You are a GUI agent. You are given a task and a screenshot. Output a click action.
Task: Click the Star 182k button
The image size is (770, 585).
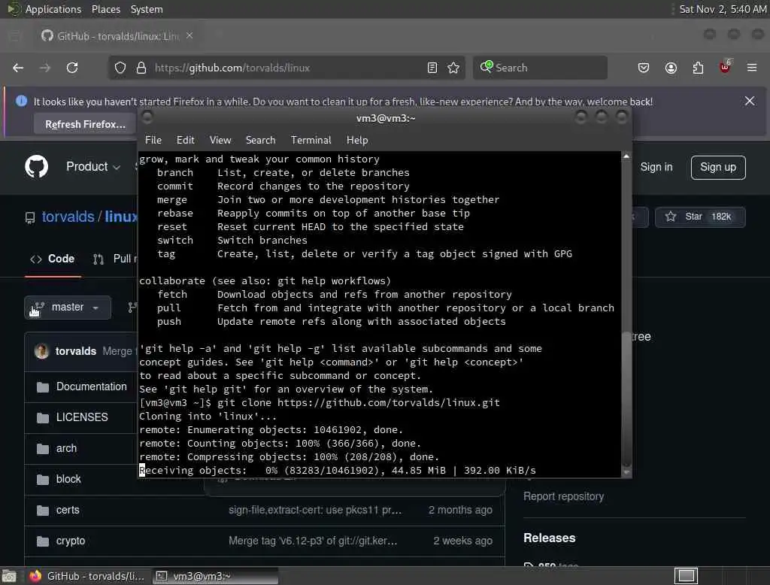coord(700,217)
